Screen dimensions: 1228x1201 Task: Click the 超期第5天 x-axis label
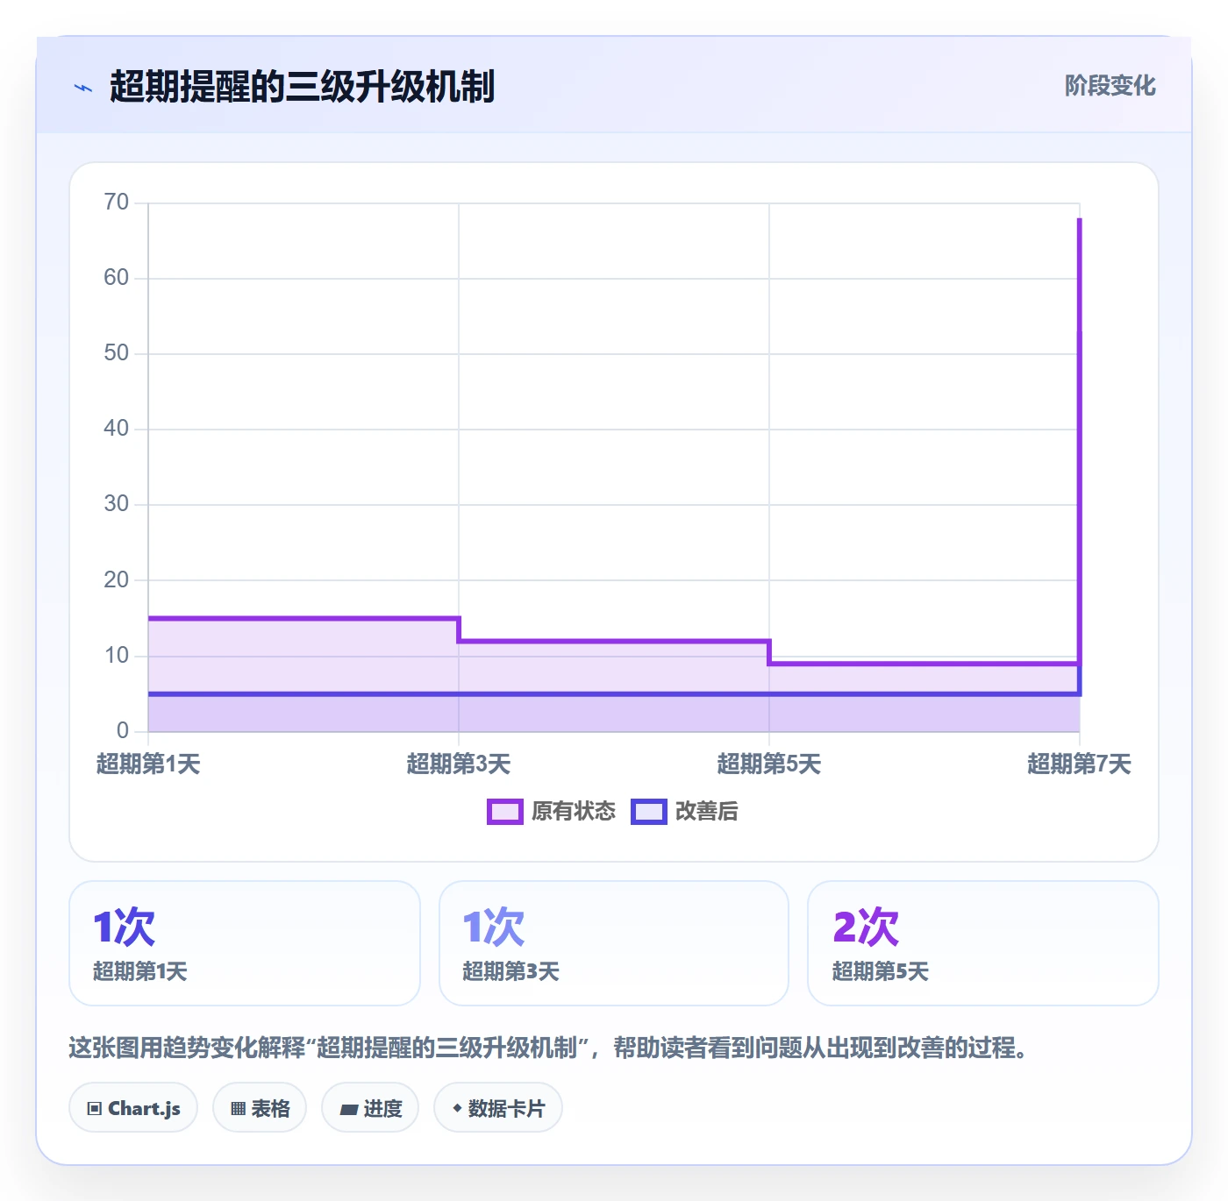pyautogui.click(x=769, y=764)
